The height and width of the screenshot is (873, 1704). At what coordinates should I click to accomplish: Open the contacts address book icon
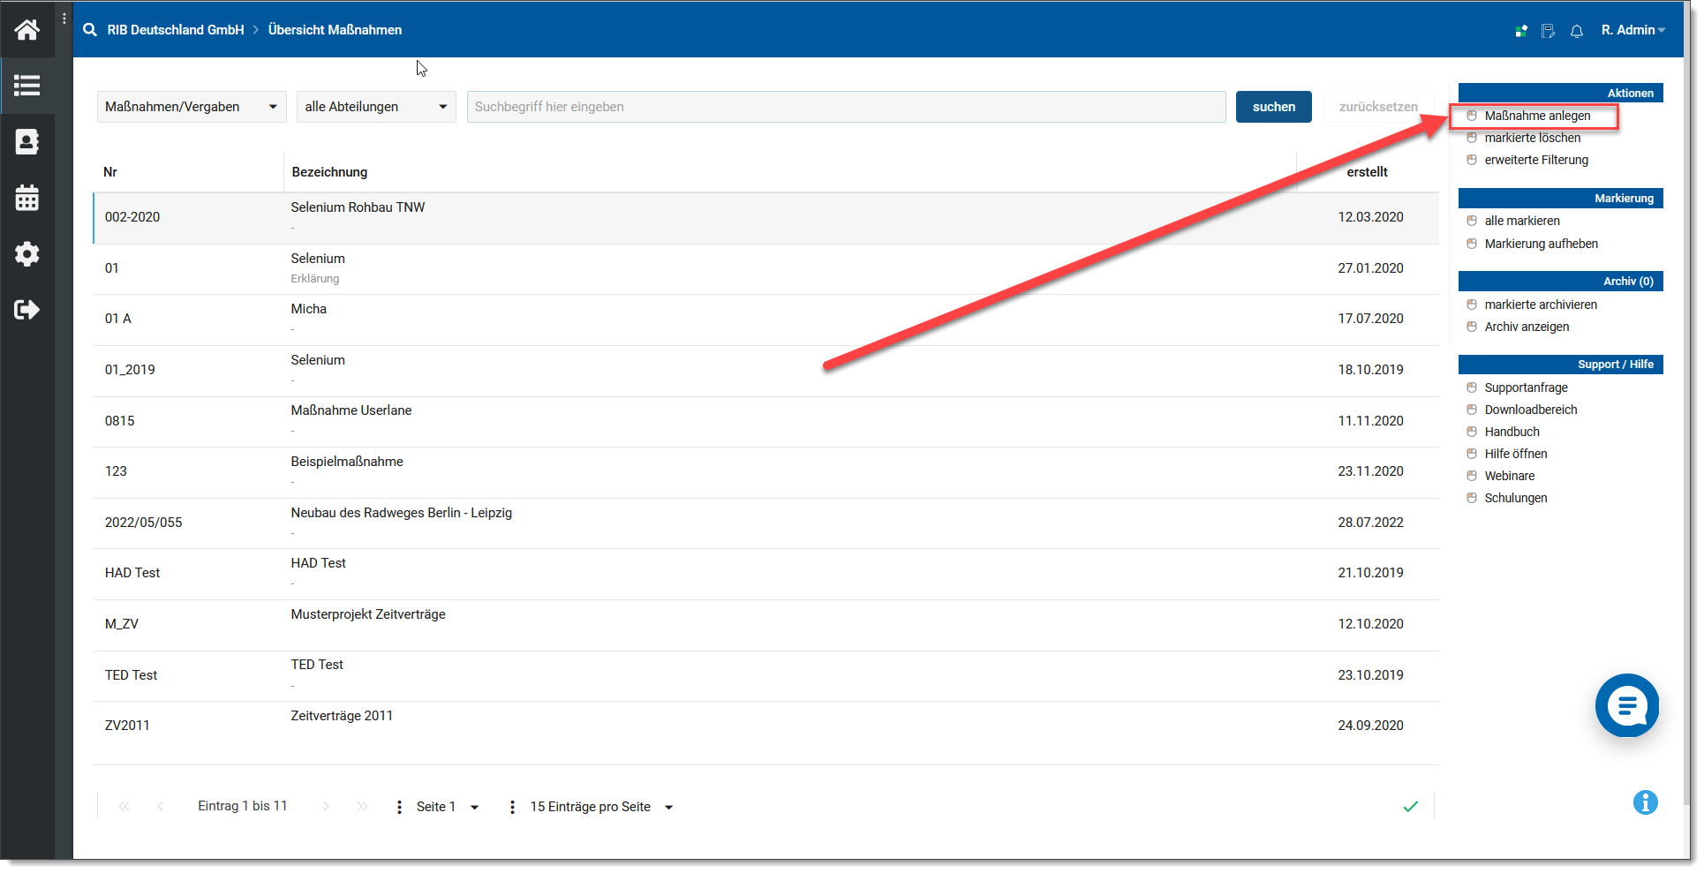coord(26,142)
